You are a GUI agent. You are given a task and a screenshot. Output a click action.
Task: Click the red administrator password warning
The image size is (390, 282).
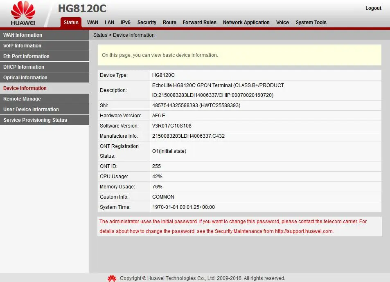[x=233, y=226]
